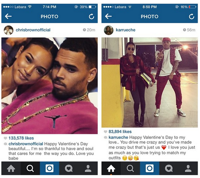Go to home feed in right phone
This screenshot has width=200, height=178.
pyautogui.click(x=111, y=168)
